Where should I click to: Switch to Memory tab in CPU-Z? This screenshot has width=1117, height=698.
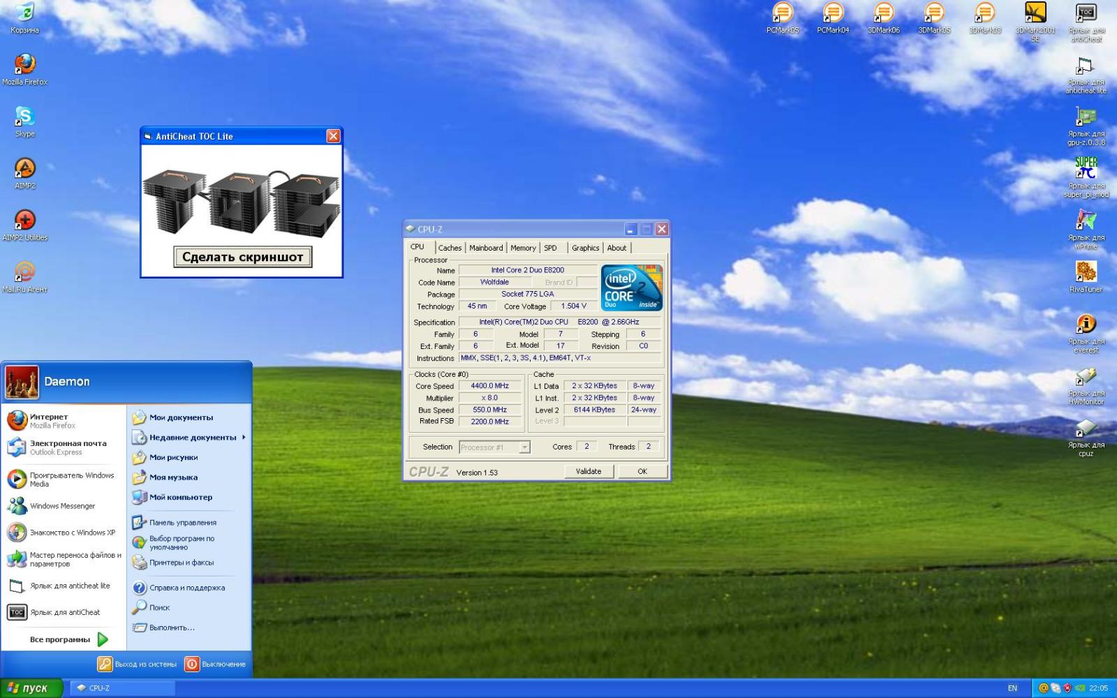pyautogui.click(x=523, y=248)
